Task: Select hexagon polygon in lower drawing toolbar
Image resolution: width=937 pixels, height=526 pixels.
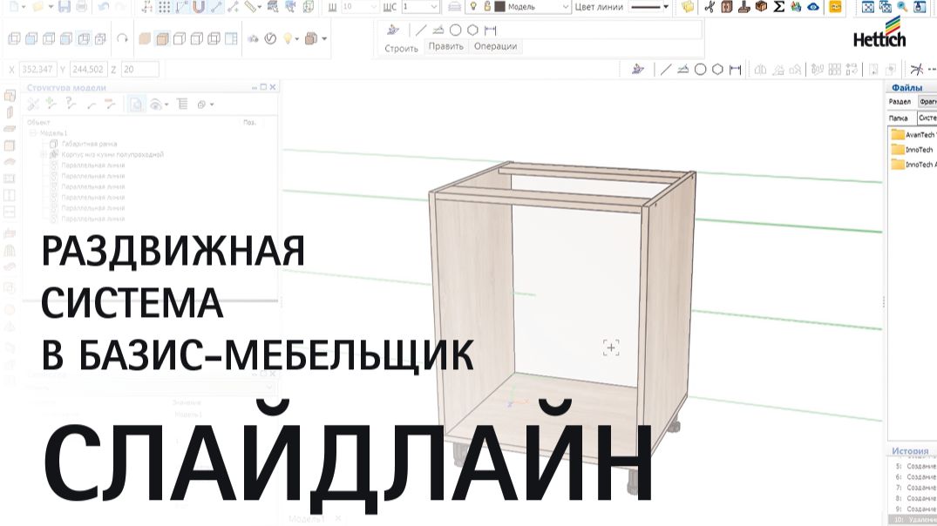Action: click(x=717, y=70)
